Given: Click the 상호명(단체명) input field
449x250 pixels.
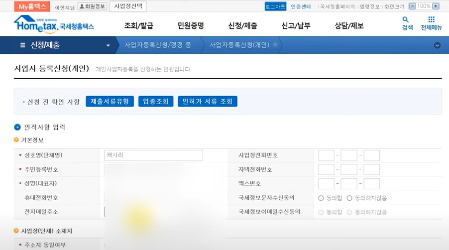Looking at the screenshot, I should pos(153,155).
